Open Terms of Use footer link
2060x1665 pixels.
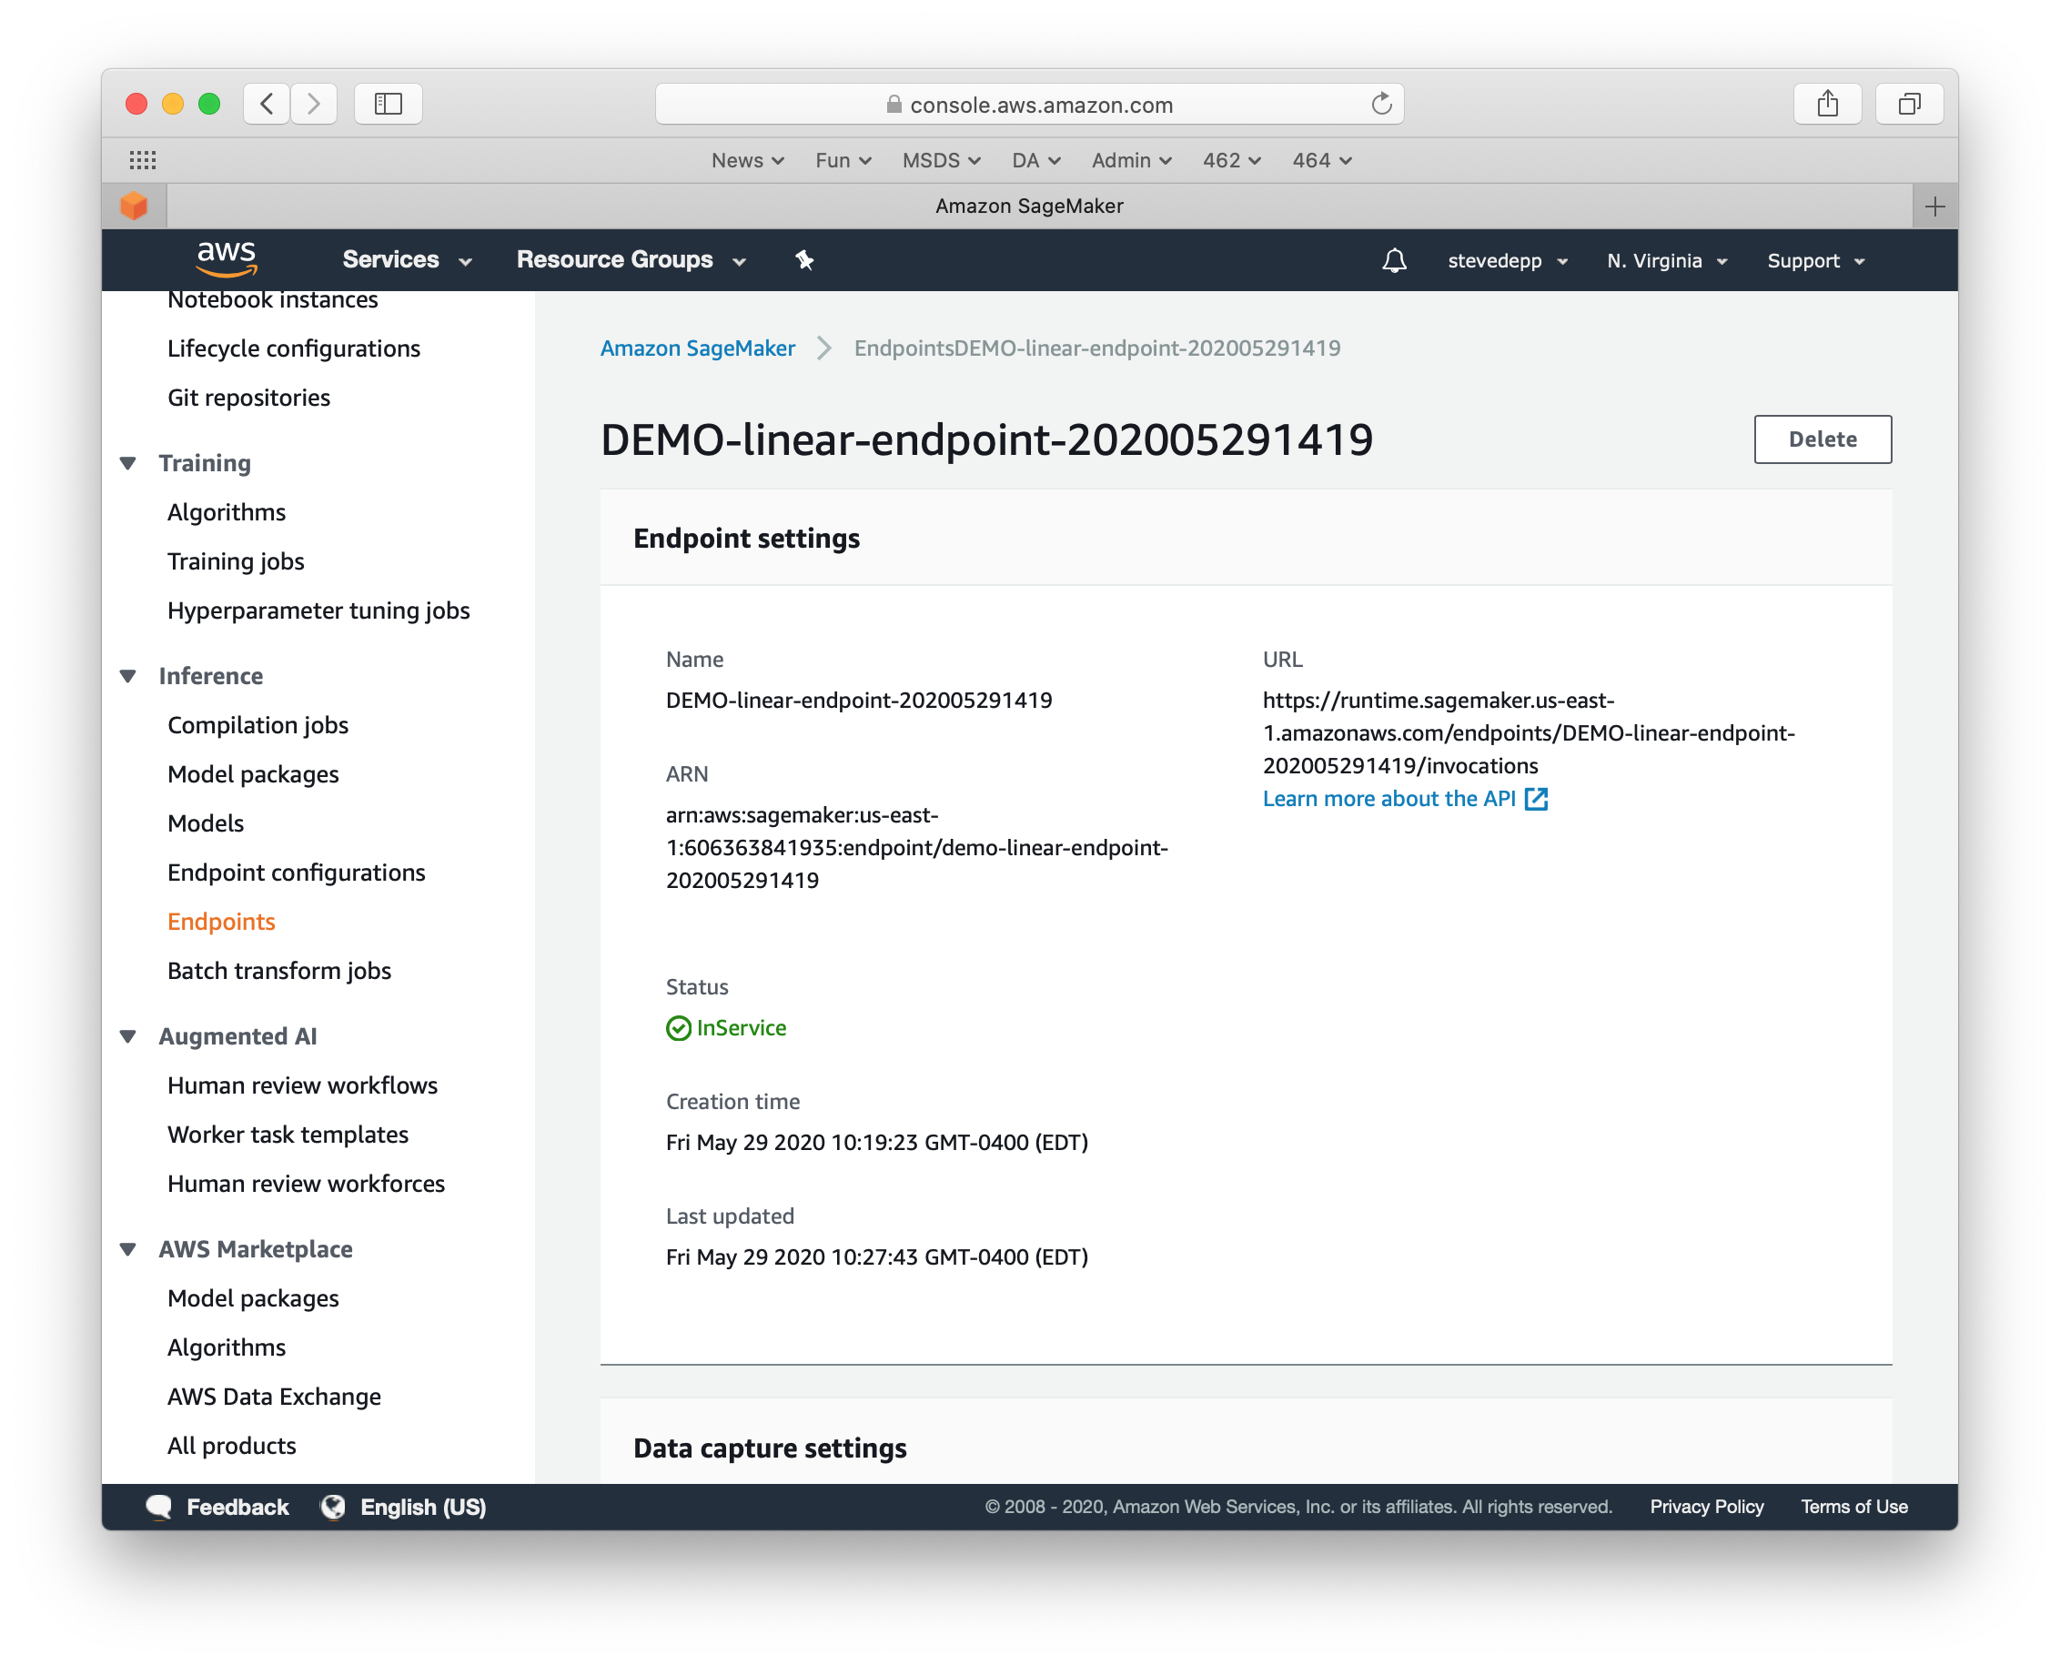[1853, 1507]
